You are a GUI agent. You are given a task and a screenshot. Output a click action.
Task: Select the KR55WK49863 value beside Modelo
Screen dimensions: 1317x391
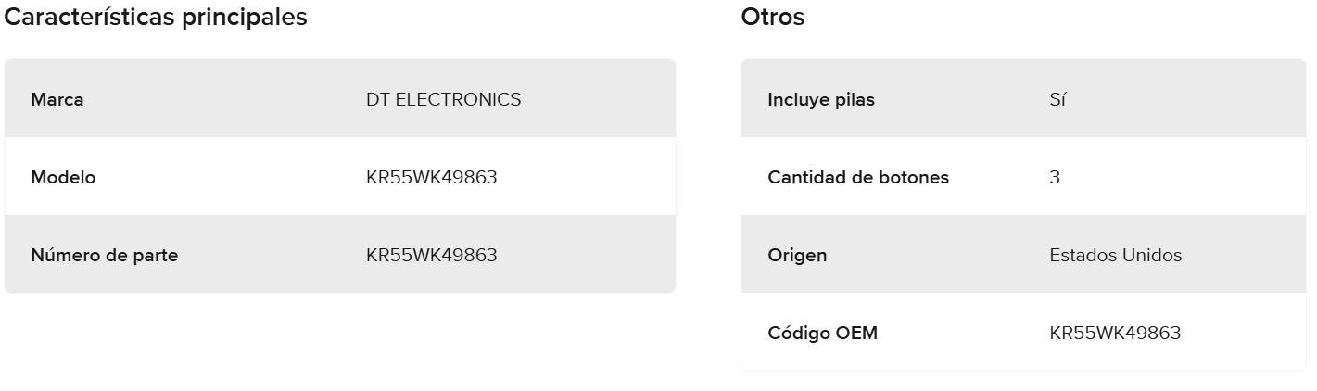432,178
